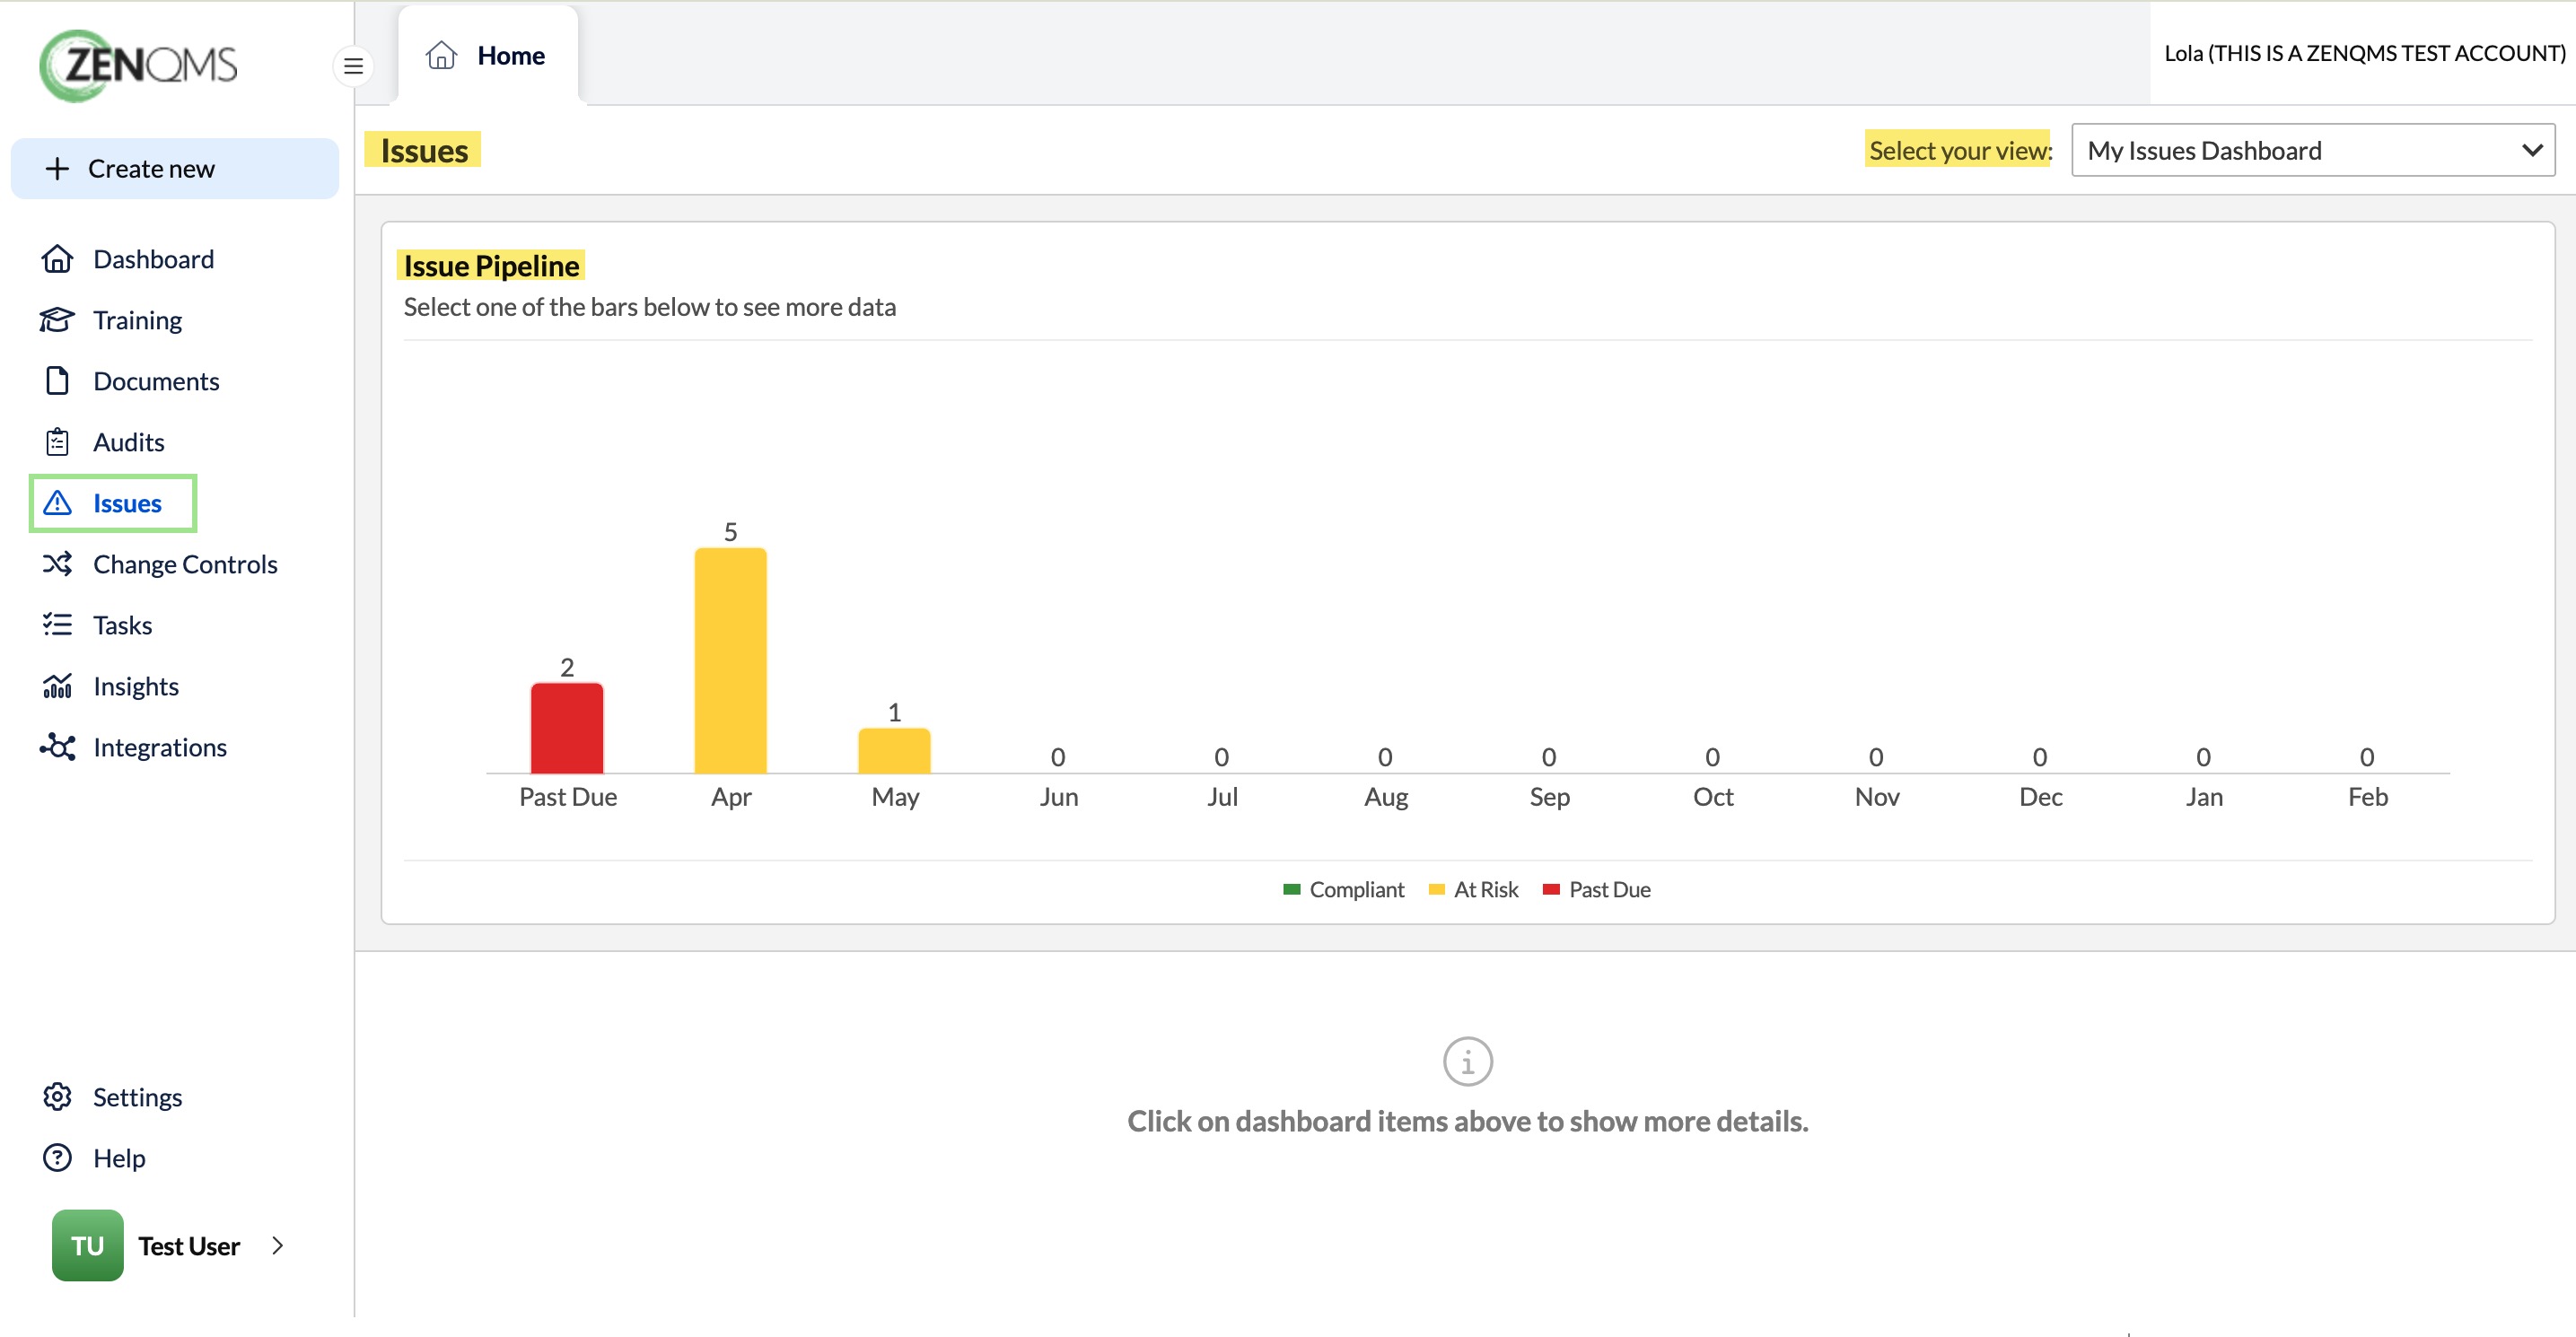This screenshot has width=2576, height=1337.
Task: Open Dashboard from sidebar house icon
Action: click(x=57, y=259)
